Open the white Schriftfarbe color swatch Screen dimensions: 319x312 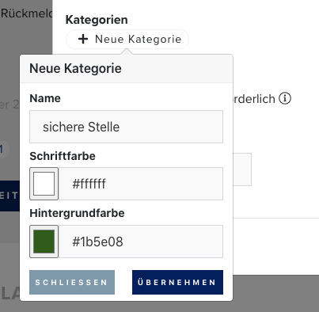pos(44,184)
